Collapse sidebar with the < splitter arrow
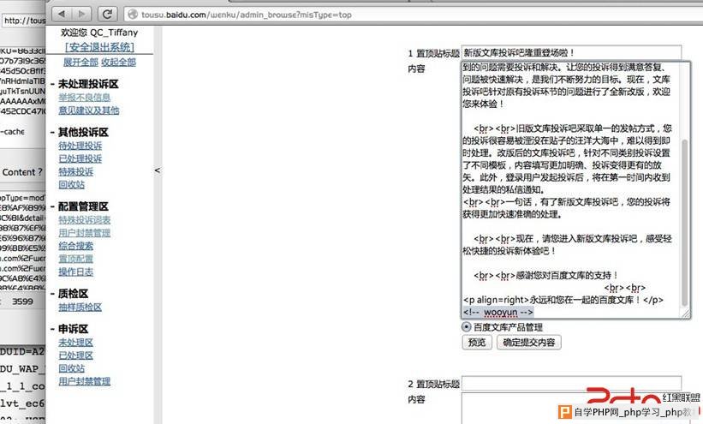The width and height of the screenshot is (703, 424). click(x=158, y=170)
